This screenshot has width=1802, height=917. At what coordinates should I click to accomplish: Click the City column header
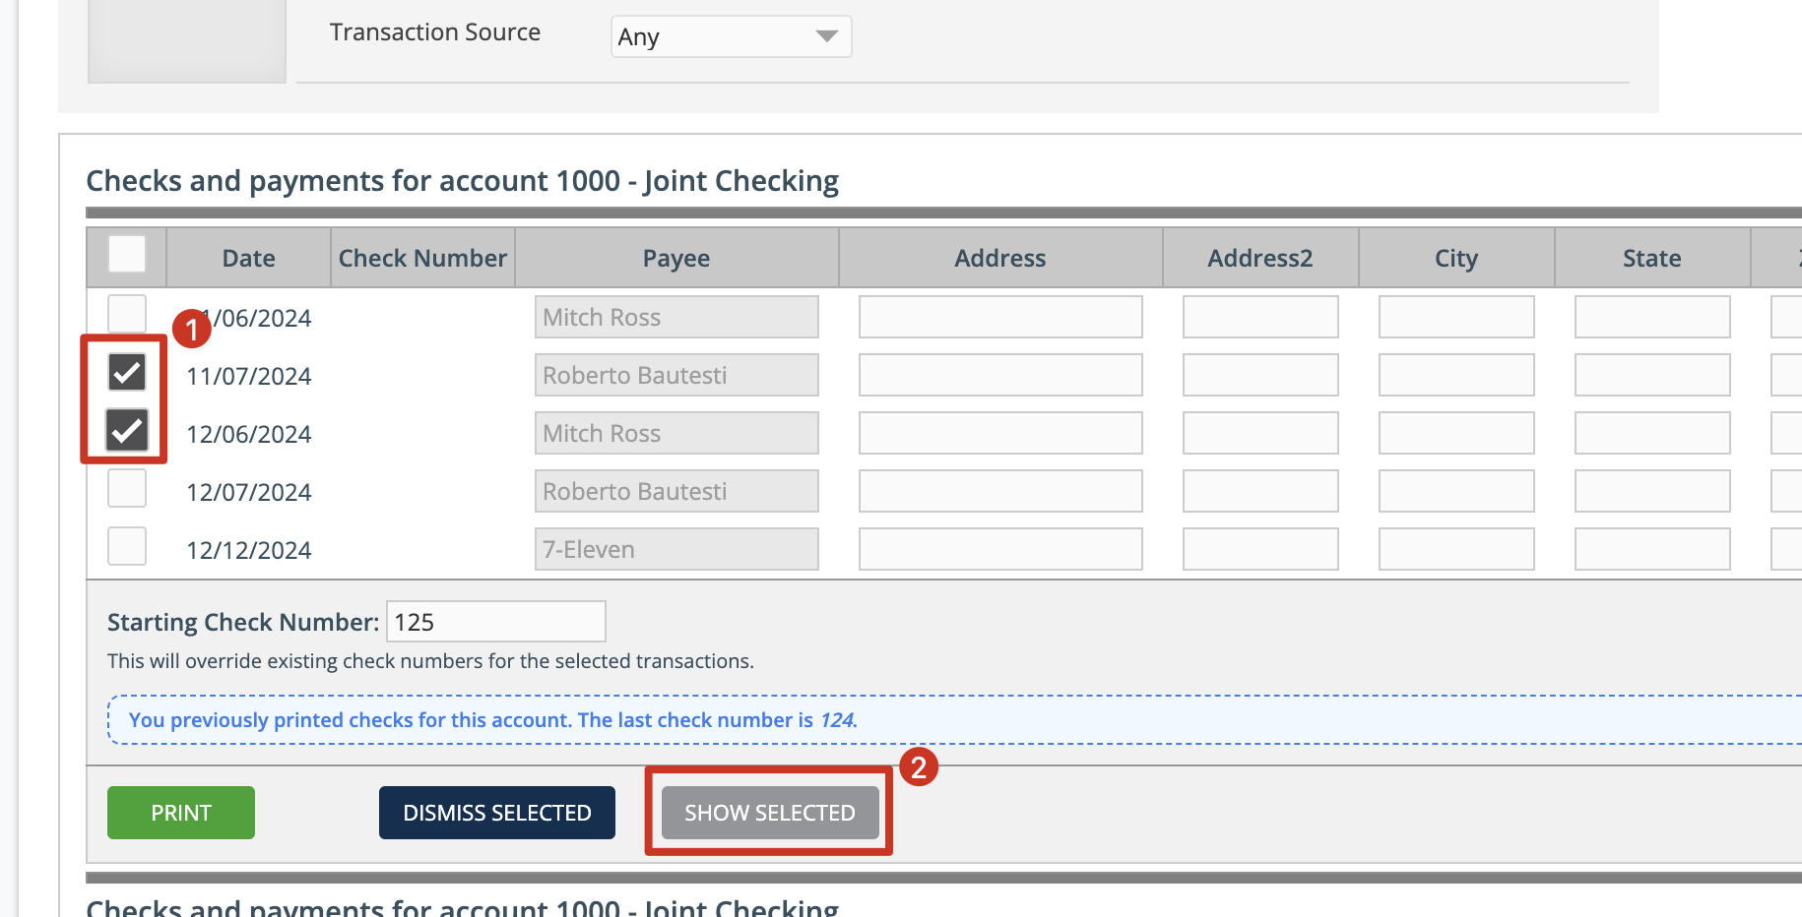click(1456, 258)
